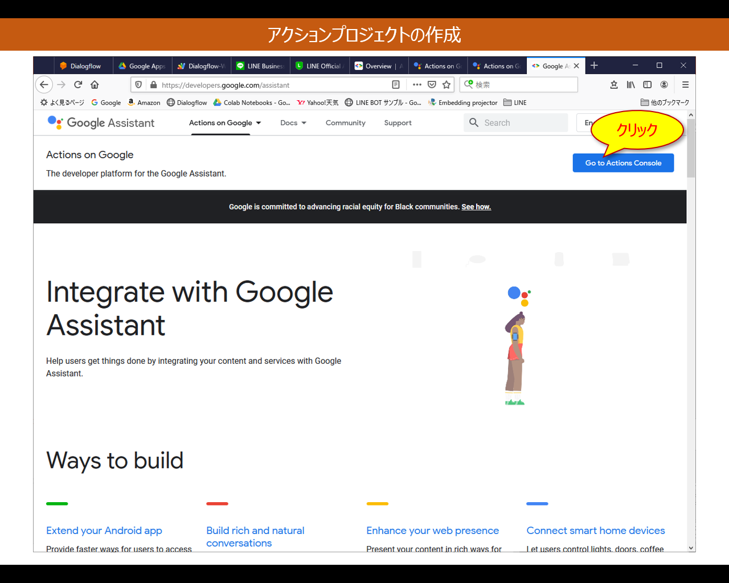The image size is (729, 583).
Task: Toggle the sidebar icon
Action: (648, 84)
